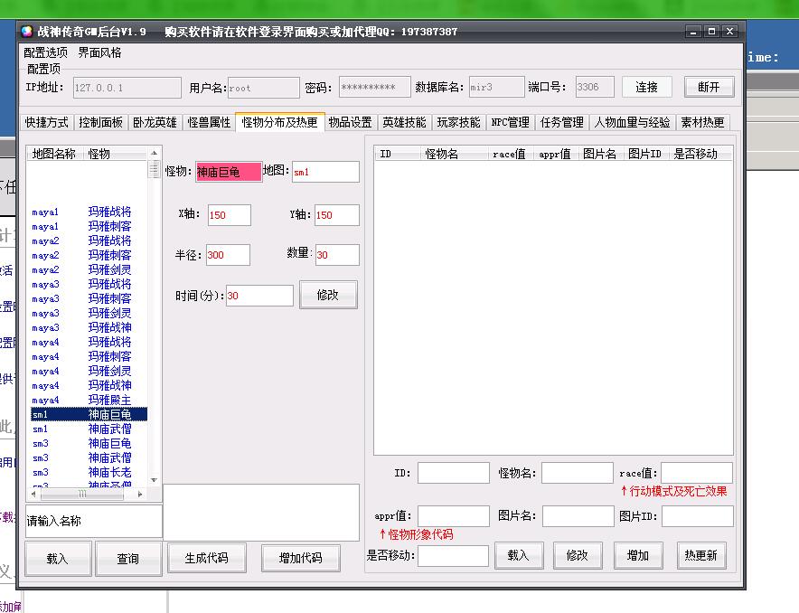Switch to the 怪兽属性 tab

[209, 122]
